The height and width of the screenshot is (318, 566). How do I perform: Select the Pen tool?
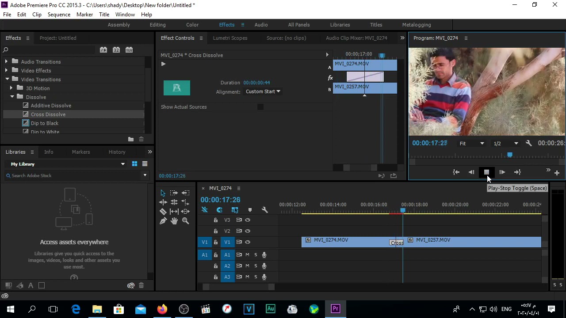coord(163,221)
